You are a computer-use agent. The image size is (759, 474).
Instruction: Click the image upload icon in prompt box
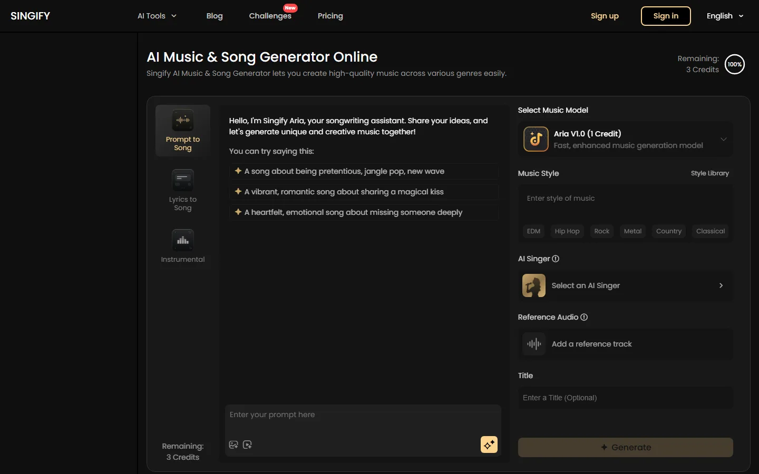(233, 445)
